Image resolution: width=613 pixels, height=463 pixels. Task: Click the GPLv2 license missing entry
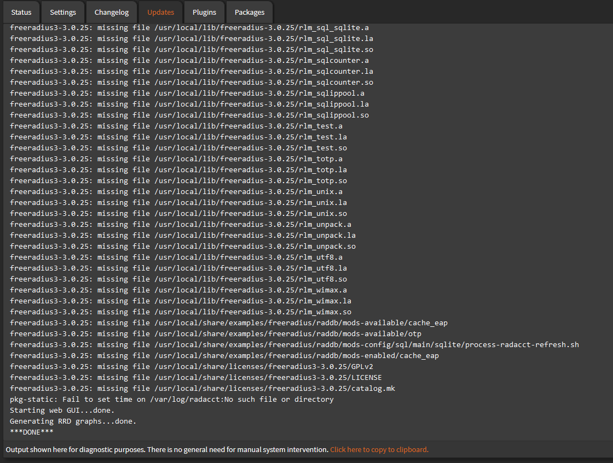pyautogui.click(x=194, y=366)
